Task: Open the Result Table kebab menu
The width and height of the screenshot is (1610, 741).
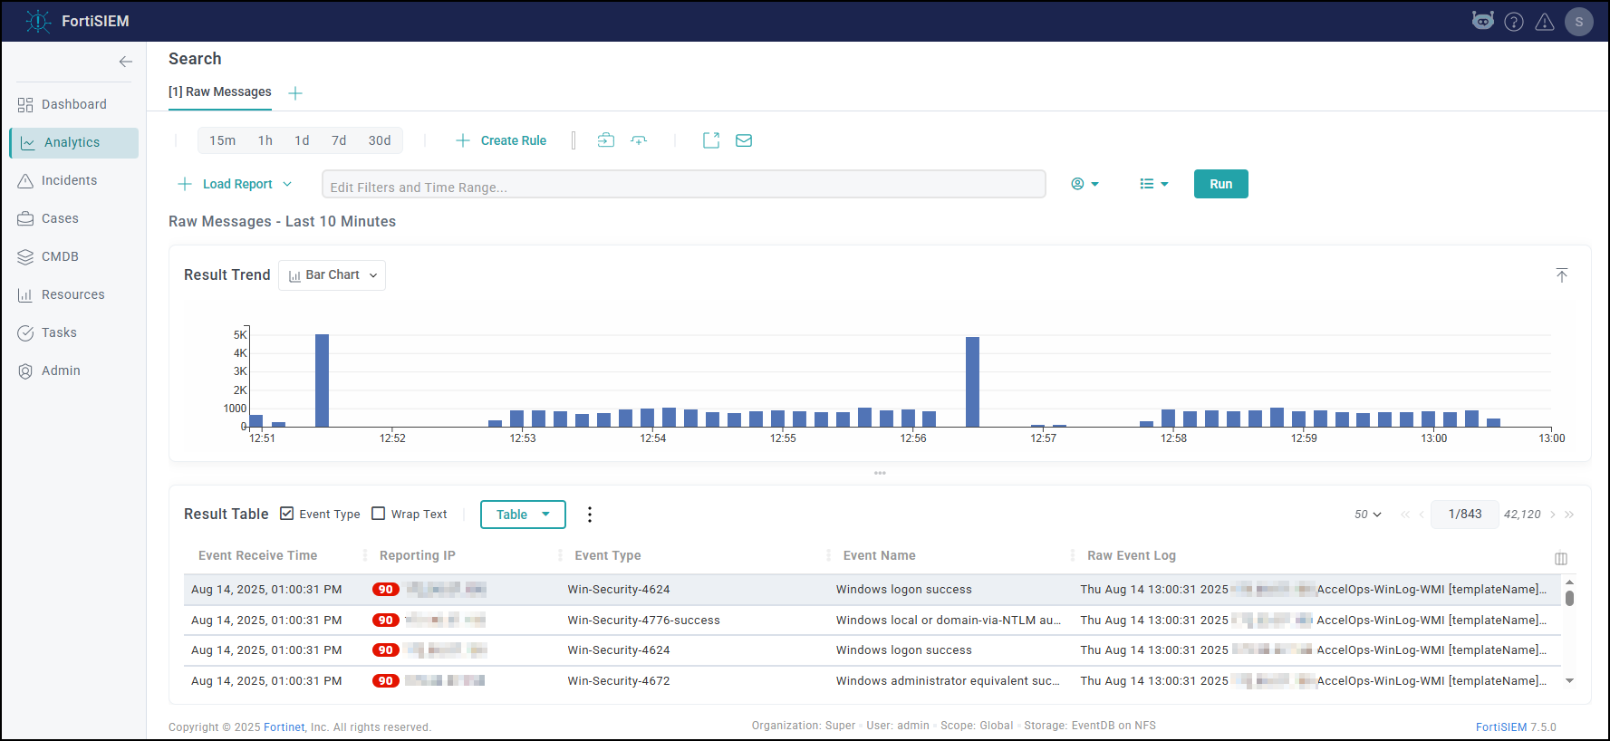Action: pos(590,515)
